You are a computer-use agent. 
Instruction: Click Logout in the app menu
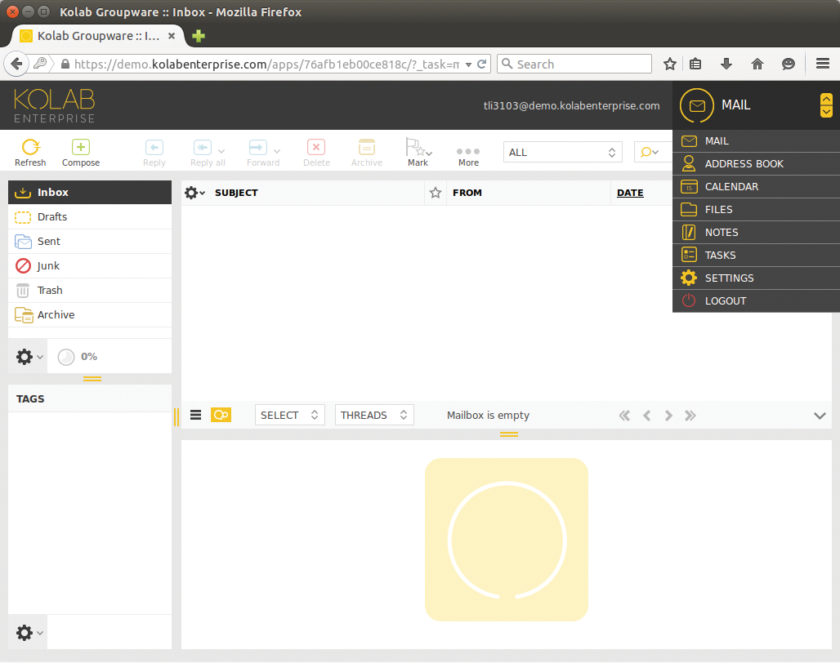pos(725,300)
